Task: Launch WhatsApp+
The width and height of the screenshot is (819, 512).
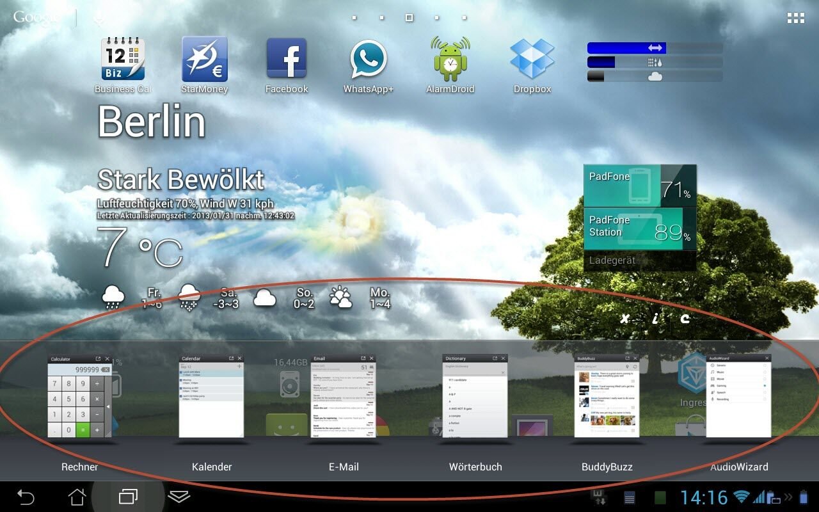Action: pos(369,65)
